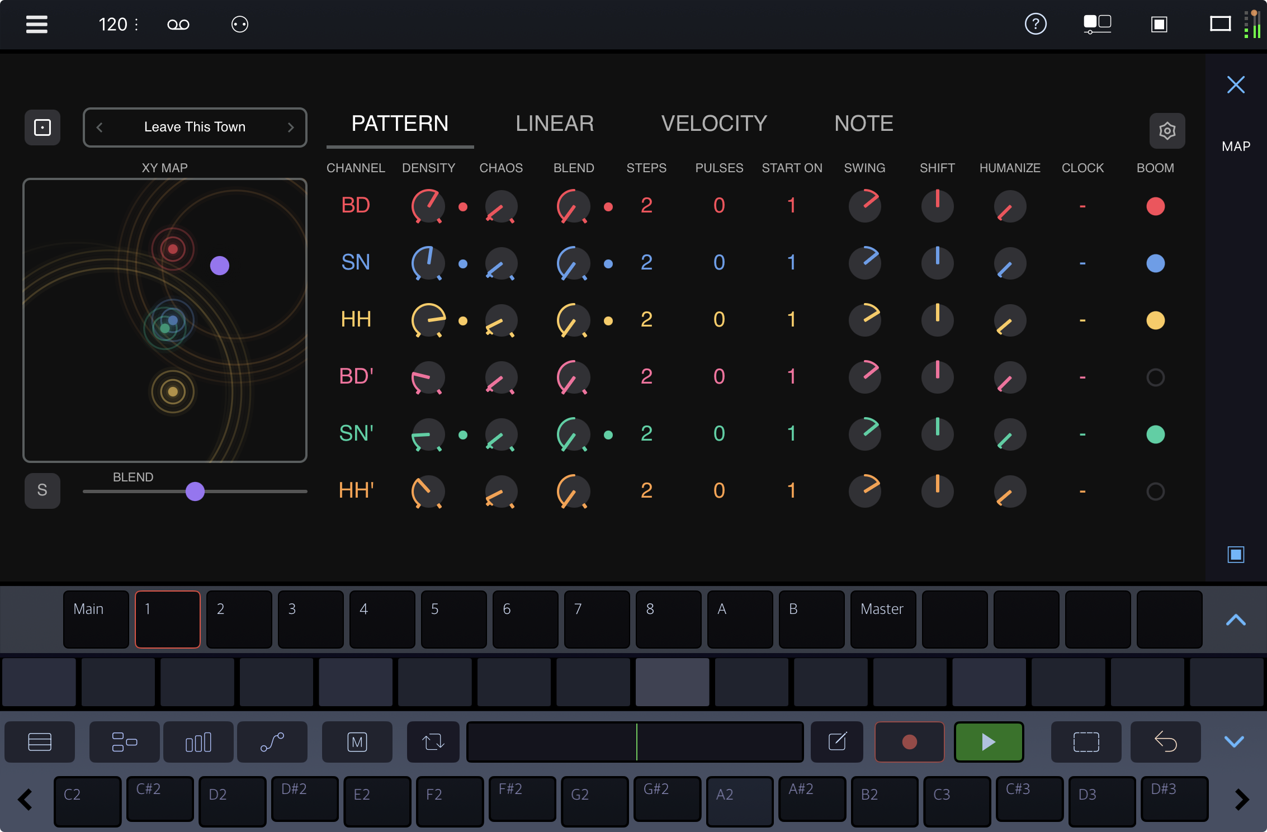Toggle BOOM on the BD' channel
1267x832 pixels.
(1156, 377)
